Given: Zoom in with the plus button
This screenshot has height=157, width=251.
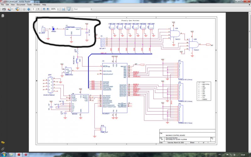Looking at the screenshot, I should [48, 9].
